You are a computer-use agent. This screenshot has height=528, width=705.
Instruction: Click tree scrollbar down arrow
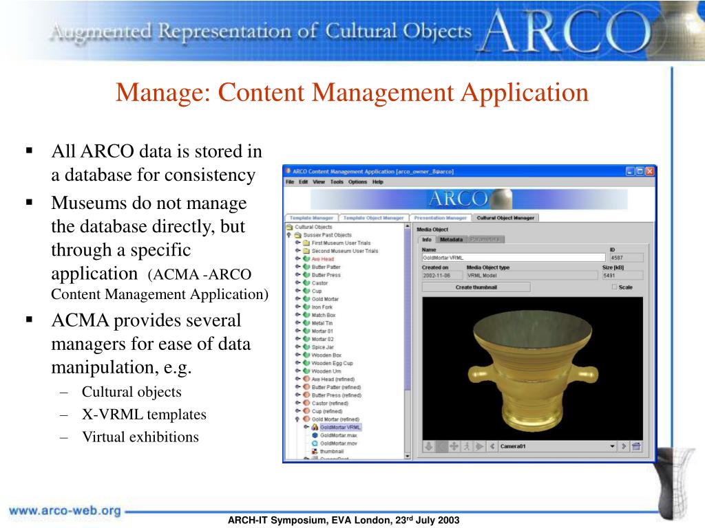(x=408, y=456)
